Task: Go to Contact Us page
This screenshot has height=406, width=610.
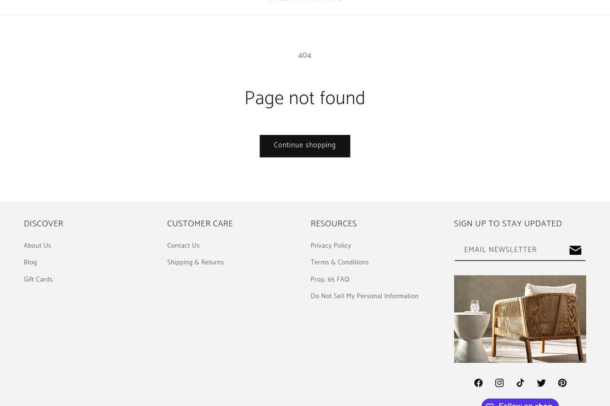Action: coord(183,245)
